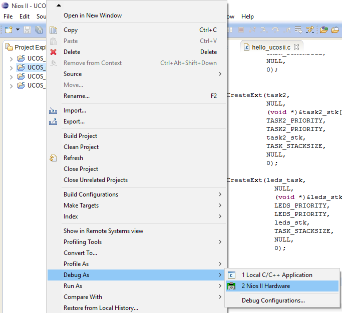Viewport: 342px width, 313px height.
Task: Click the Save All toolbar icon
Action: point(39,29)
